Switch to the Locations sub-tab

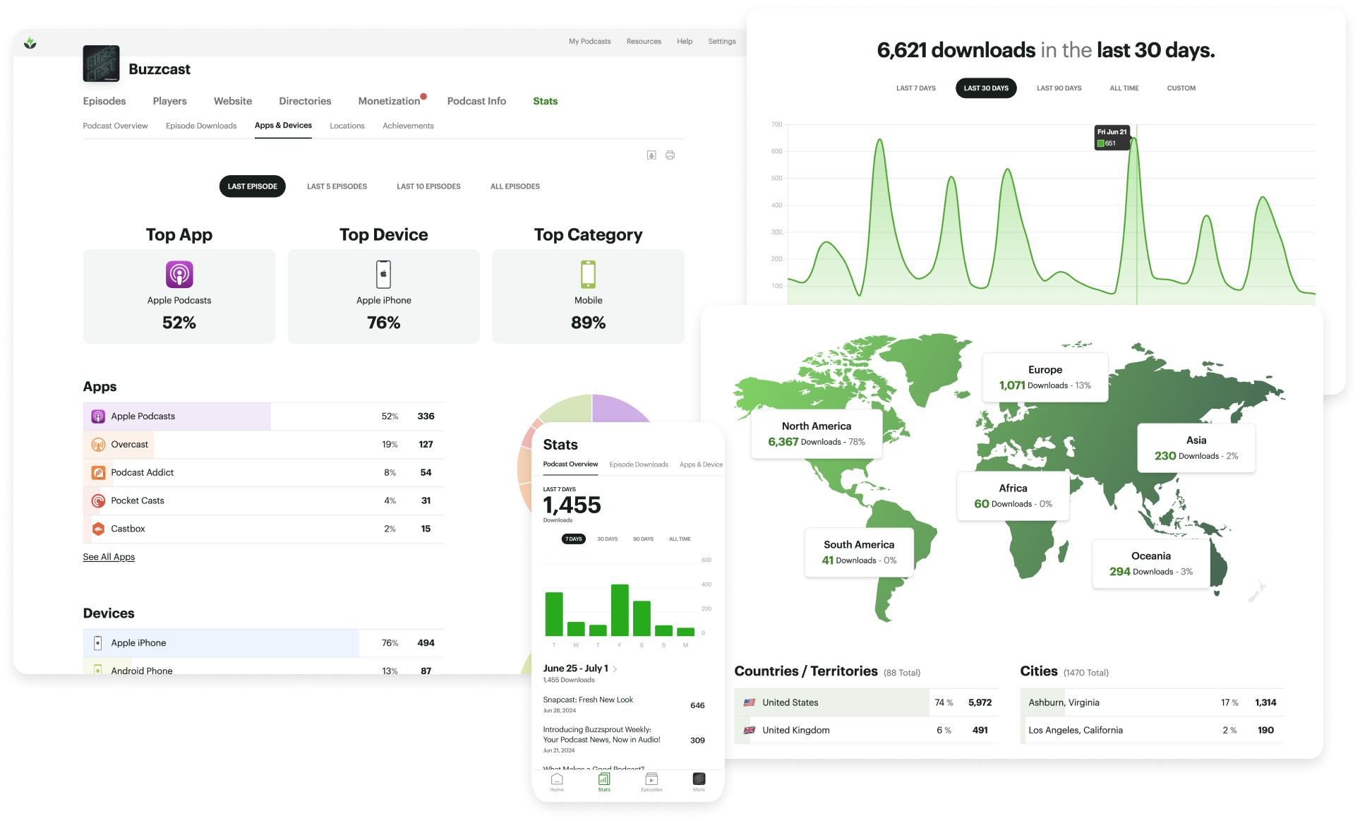(347, 126)
